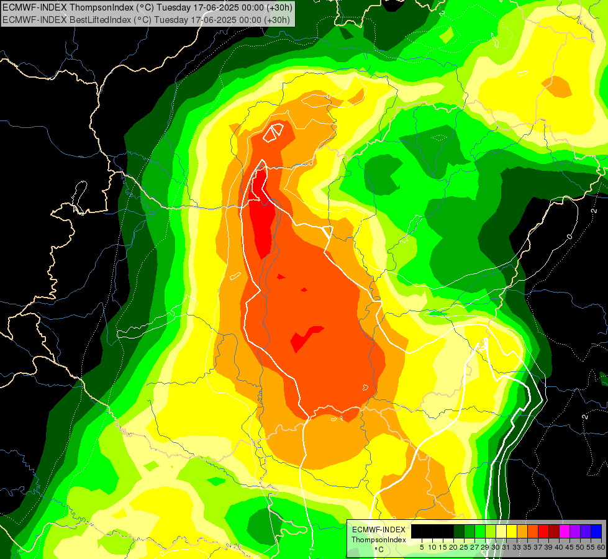Click the BestLiftedIndex header line

point(146,19)
